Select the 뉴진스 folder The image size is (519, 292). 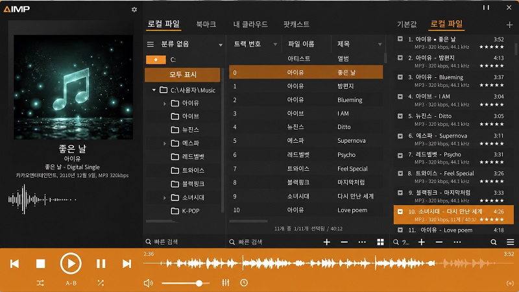coord(186,130)
